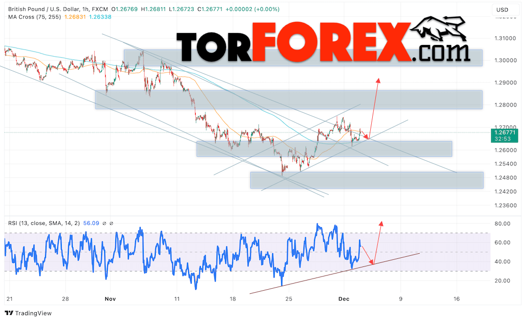Click the orange MA value 1.26831

(x=75, y=17)
